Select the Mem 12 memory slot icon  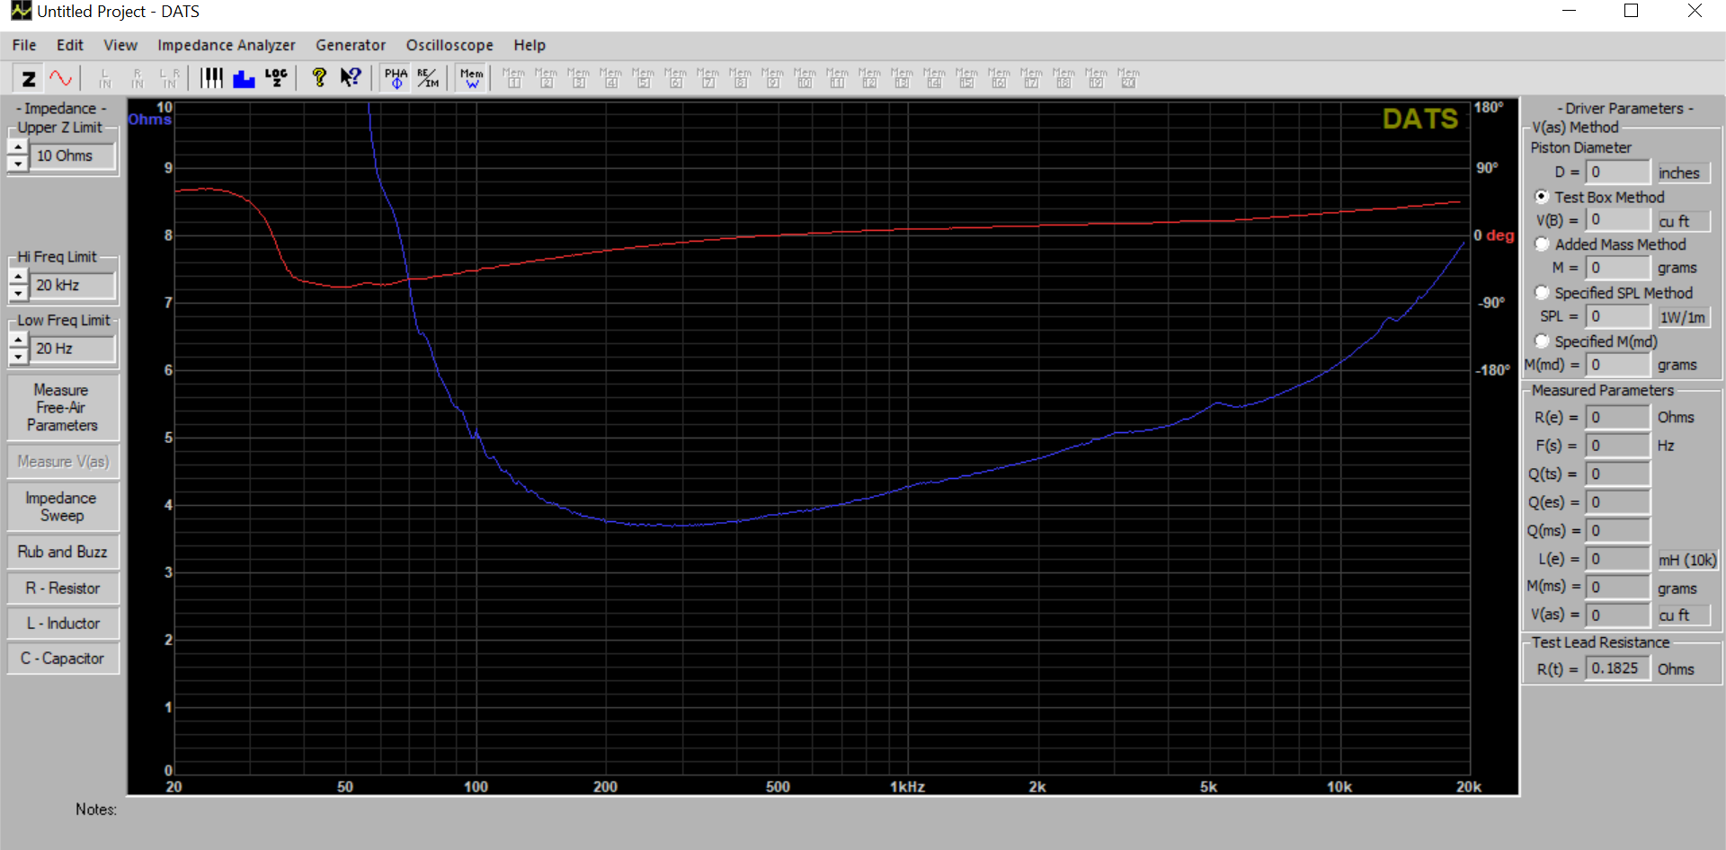coord(870,78)
